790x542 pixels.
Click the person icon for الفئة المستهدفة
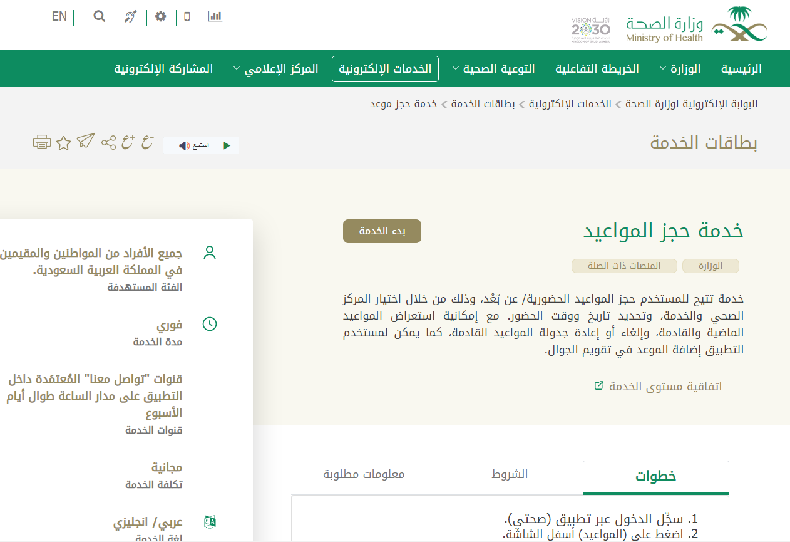pos(210,253)
